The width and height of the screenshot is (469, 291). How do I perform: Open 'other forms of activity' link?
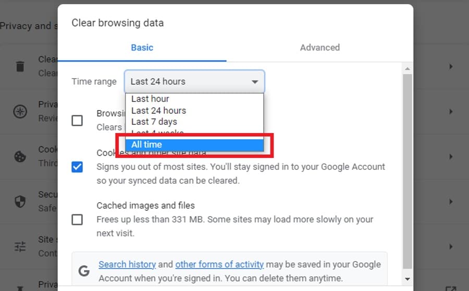(x=219, y=264)
